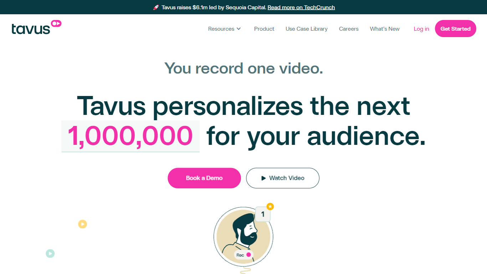This screenshot has width=487, height=274.
Task: Click the Get Started button
Action: (456, 29)
